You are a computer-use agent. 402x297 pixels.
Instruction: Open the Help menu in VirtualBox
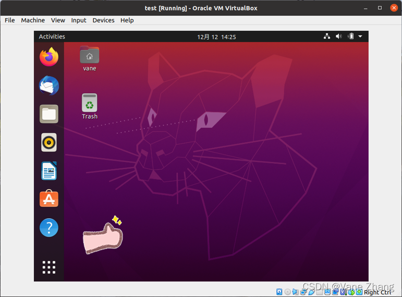127,20
